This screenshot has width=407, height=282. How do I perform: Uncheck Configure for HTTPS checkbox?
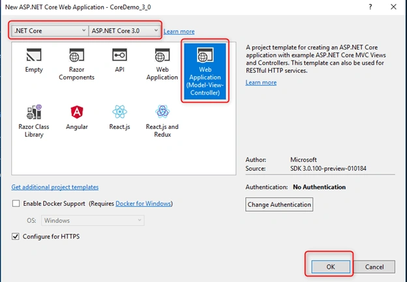click(16, 236)
